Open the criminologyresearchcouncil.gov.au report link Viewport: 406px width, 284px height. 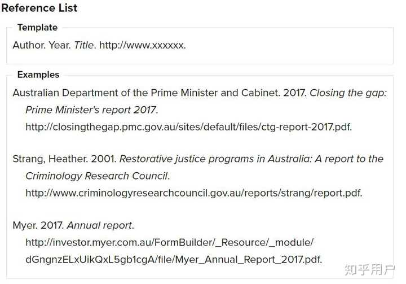(193, 193)
